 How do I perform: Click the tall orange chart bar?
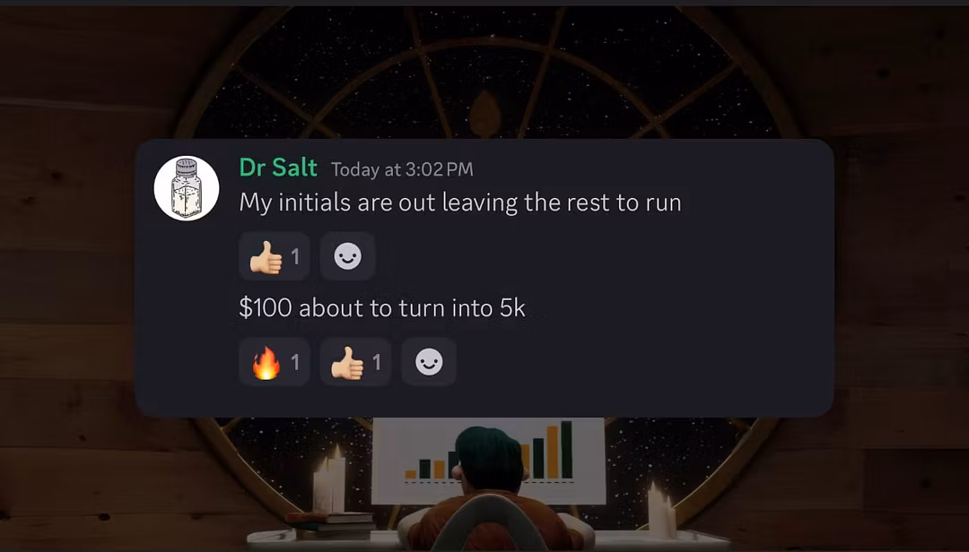pyautogui.click(x=553, y=453)
